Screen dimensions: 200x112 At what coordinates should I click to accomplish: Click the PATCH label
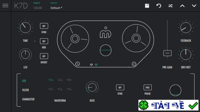coord(54,3)
